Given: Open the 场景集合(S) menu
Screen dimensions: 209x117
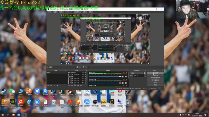Looking at the screenshot, I should tap(77, 12).
